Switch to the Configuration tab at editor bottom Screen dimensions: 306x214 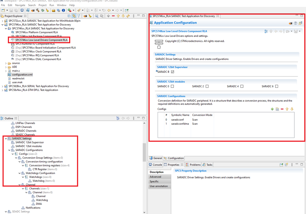[174, 158]
